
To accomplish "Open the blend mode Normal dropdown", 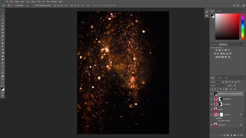I will [x=218, y=85].
